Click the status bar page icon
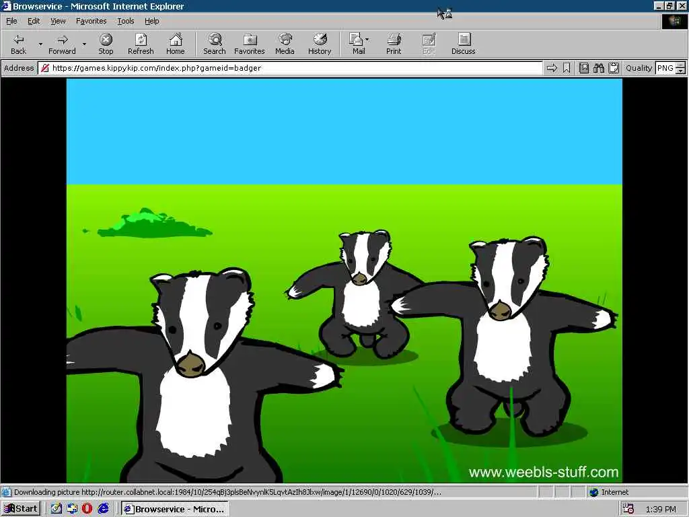 pyautogui.click(x=6, y=492)
